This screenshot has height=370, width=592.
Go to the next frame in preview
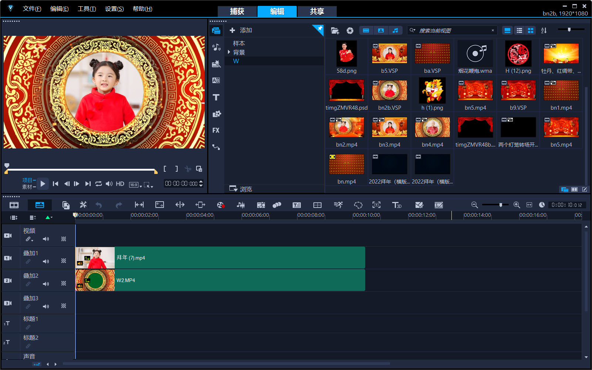[x=77, y=184]
